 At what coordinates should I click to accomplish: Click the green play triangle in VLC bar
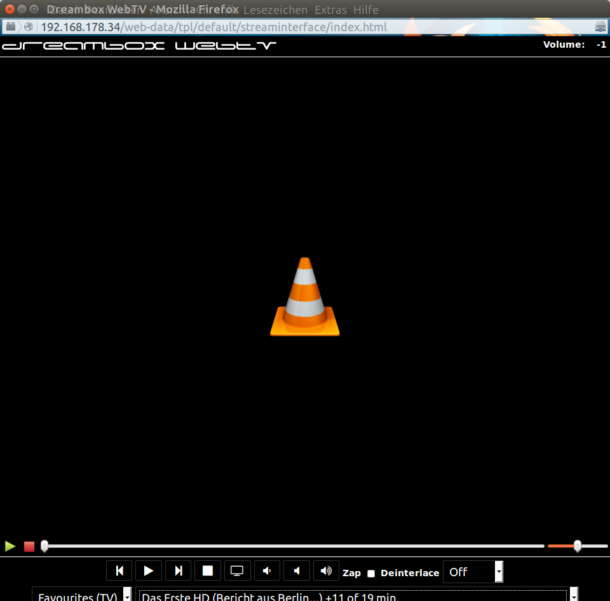[10, 546]
